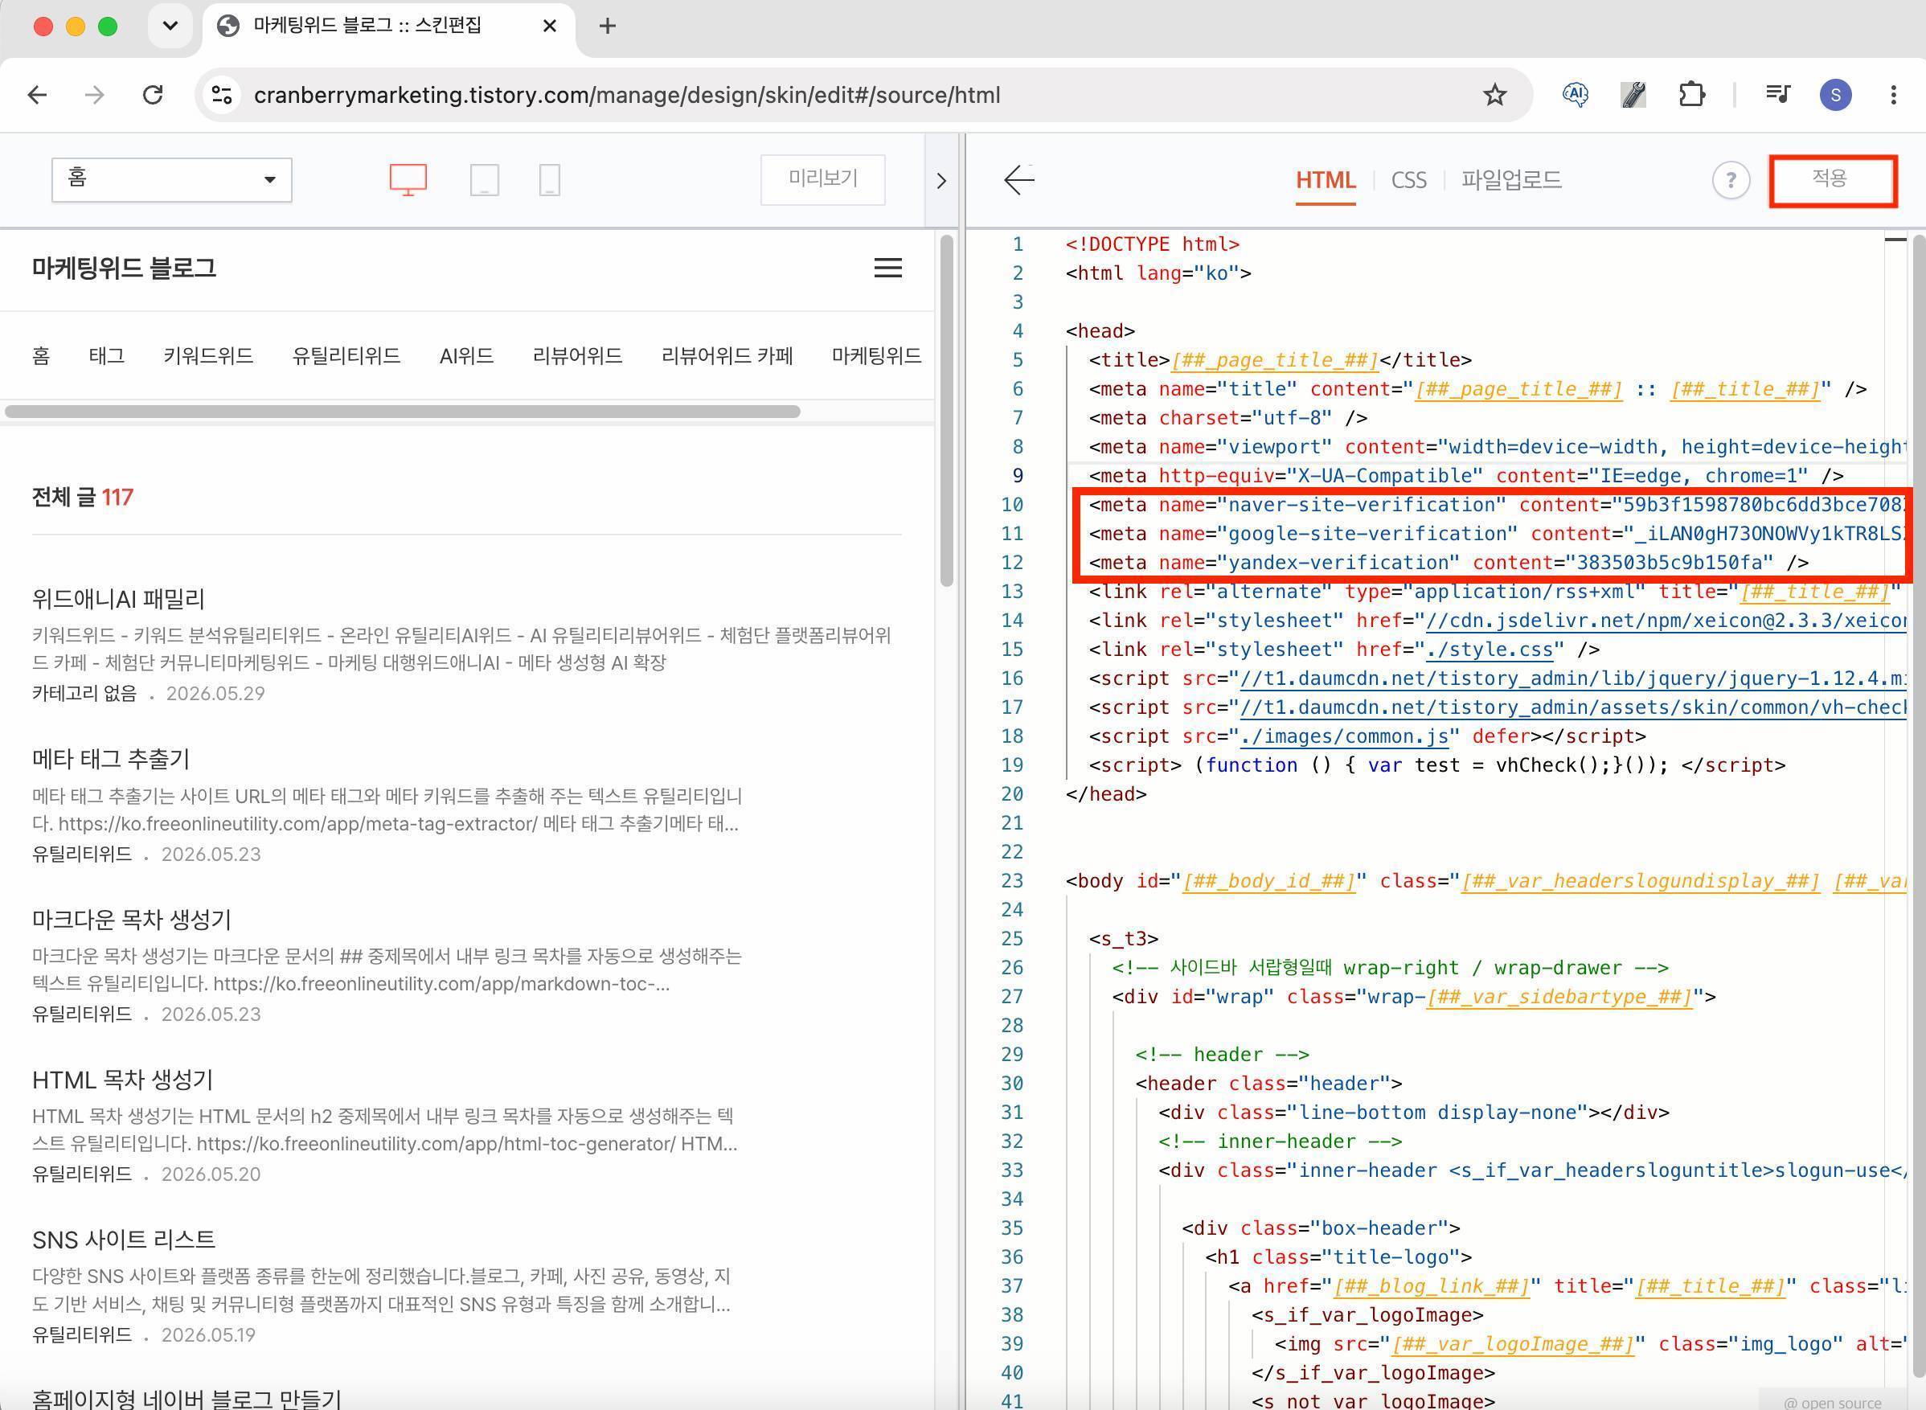Image resolution: width=1926 pixels, height=1410 pixels.
Task: Click the 홈 menu item in blog preview
Action: point(41,355)
